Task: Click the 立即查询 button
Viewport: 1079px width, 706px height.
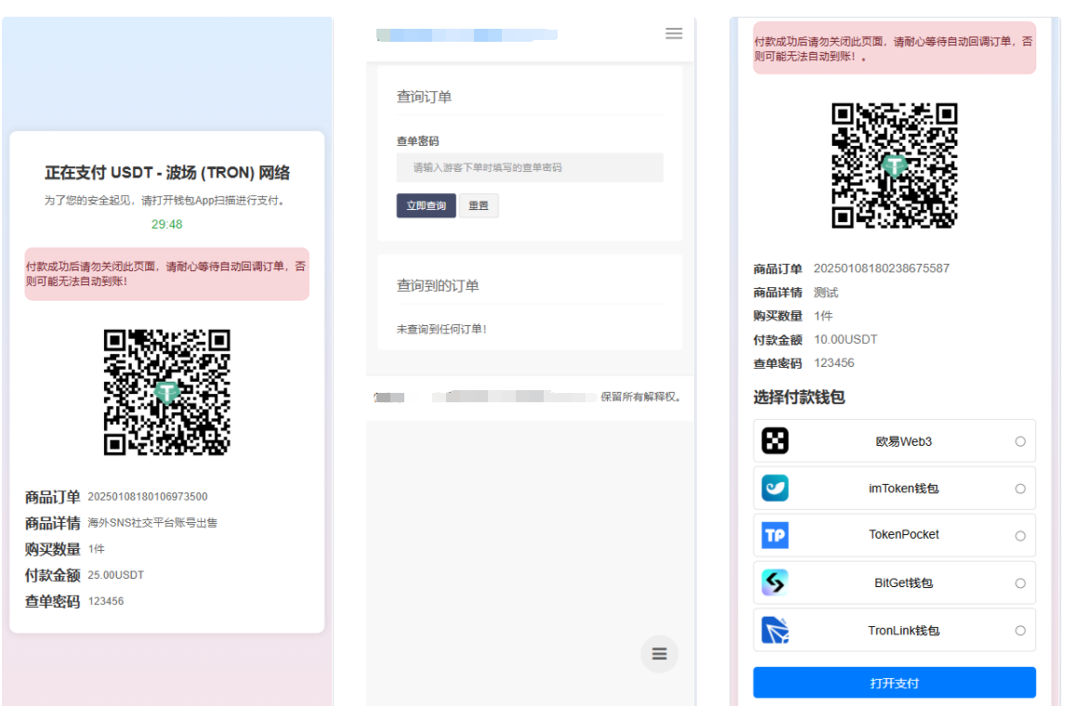Action: tap(426, 205)
